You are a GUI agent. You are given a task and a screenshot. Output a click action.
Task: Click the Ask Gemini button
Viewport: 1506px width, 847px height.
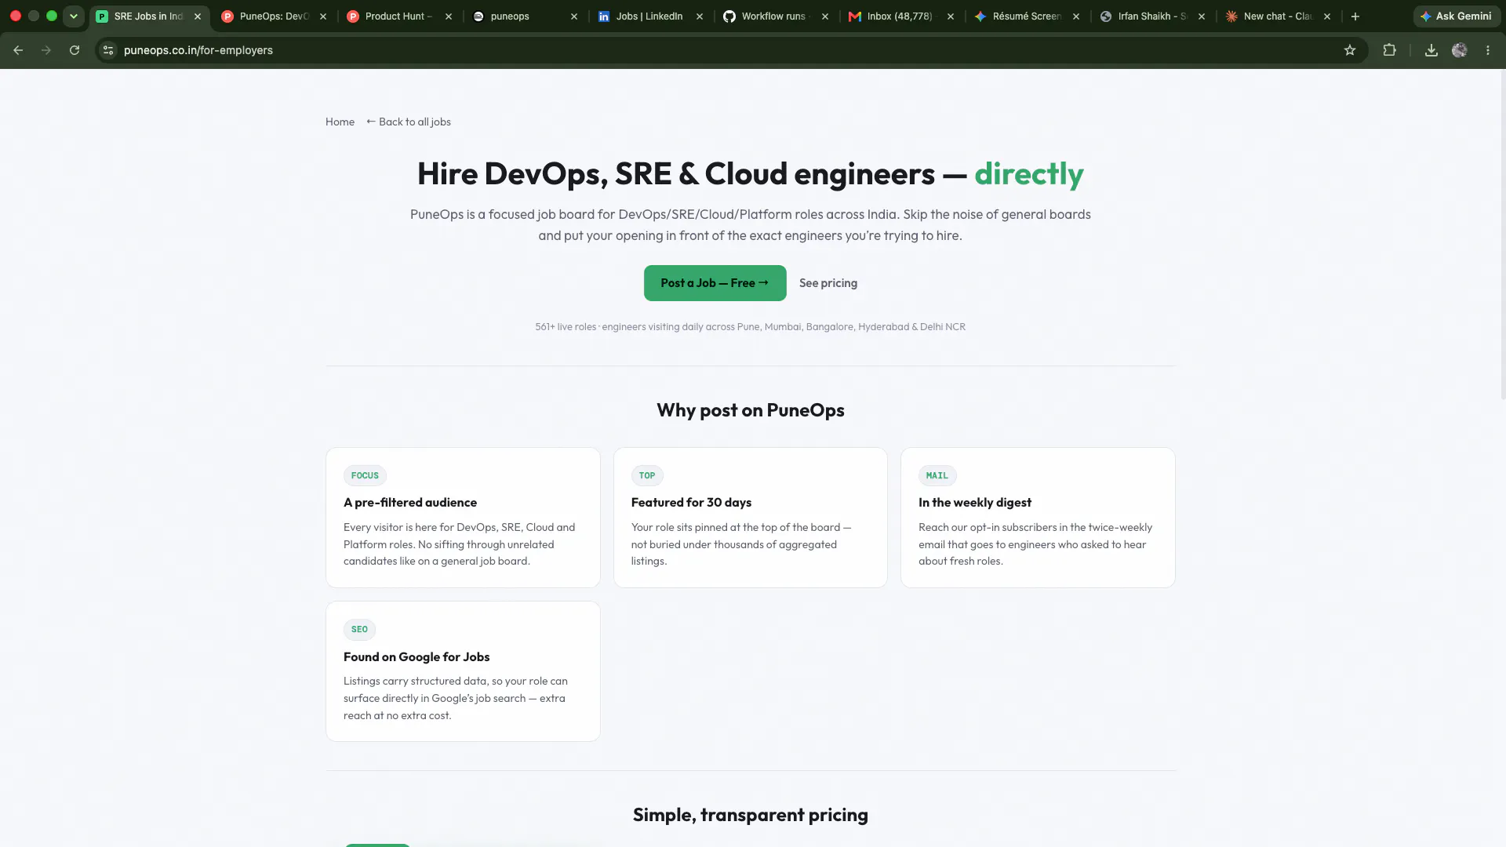tap(1457, 16)
